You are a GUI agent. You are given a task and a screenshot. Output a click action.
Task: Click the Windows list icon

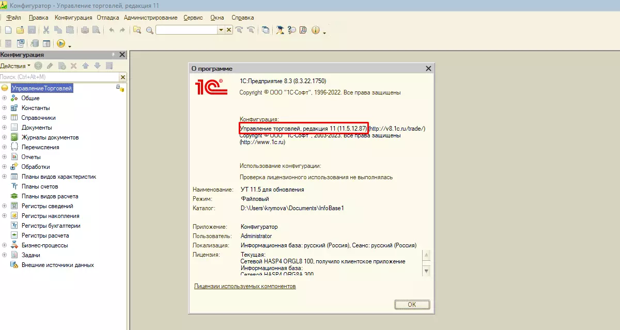click(266, 30)
